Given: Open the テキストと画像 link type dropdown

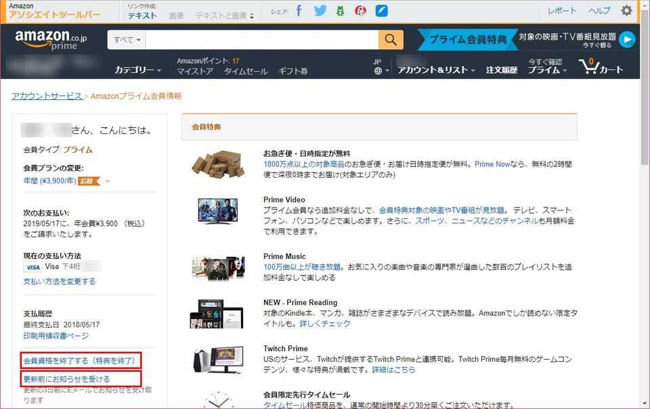Looking at the screenshot, I should (225, 16).
